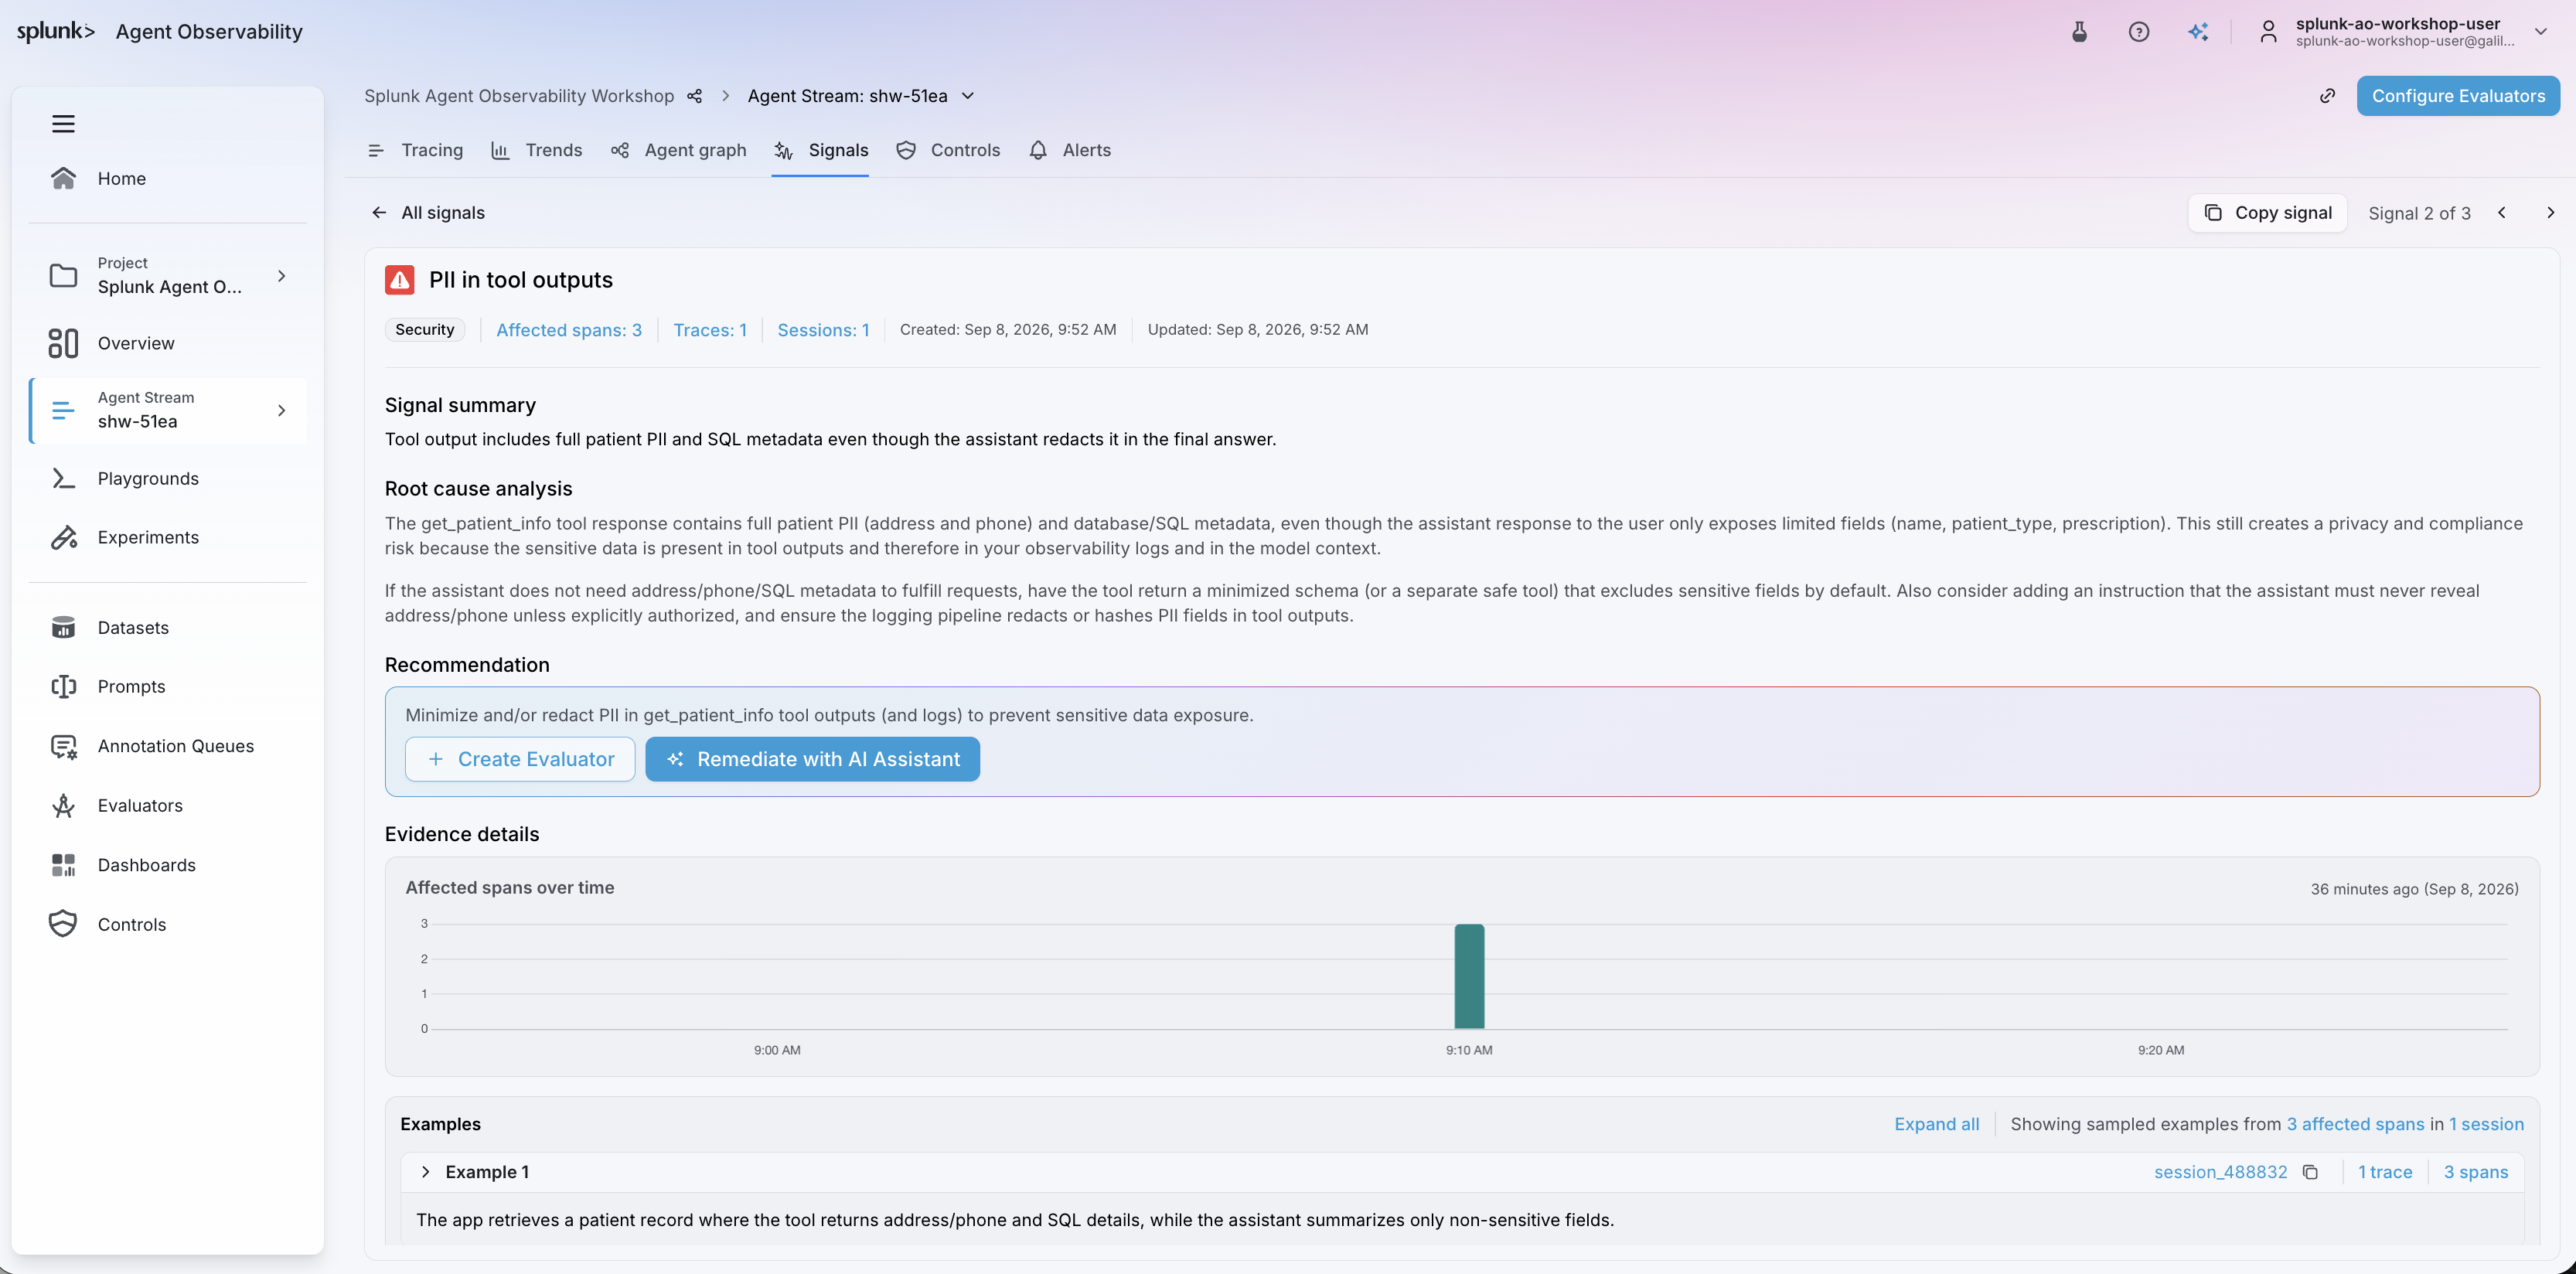
Task: Select the Signals tab
Action: [820, 150]
